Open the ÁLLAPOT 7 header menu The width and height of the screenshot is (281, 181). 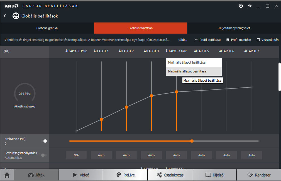[x=251, y=51]
